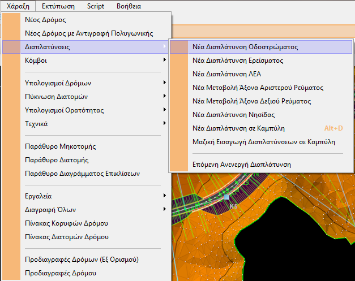Image resolution: width=355 pixels, height=281 pixels.
Task: Open Προδιαγραφές Δρόμου entry
Action: 86,273
